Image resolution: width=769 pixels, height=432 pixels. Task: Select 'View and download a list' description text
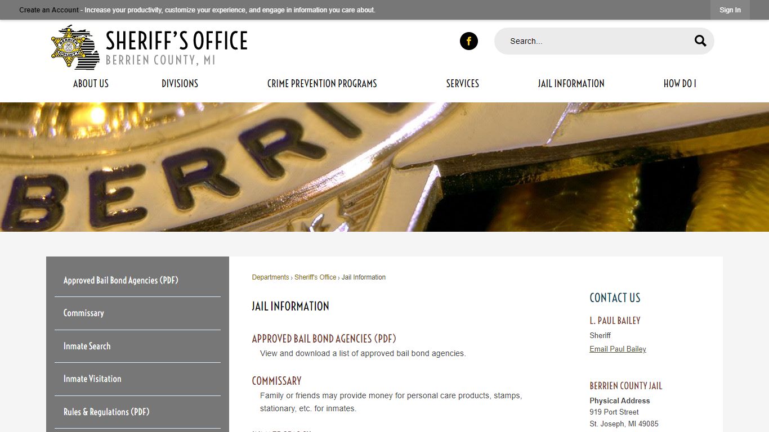[363, 353]
